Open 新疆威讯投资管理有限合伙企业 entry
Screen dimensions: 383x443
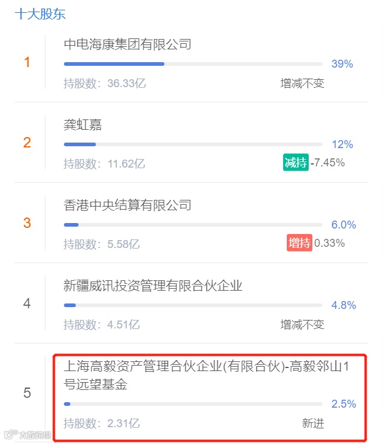[153, 286]
